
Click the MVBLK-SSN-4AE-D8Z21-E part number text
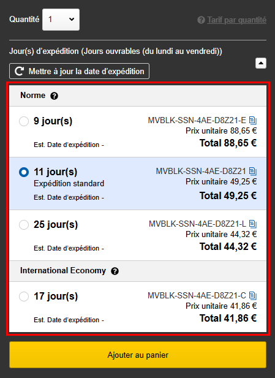[197, 120]
